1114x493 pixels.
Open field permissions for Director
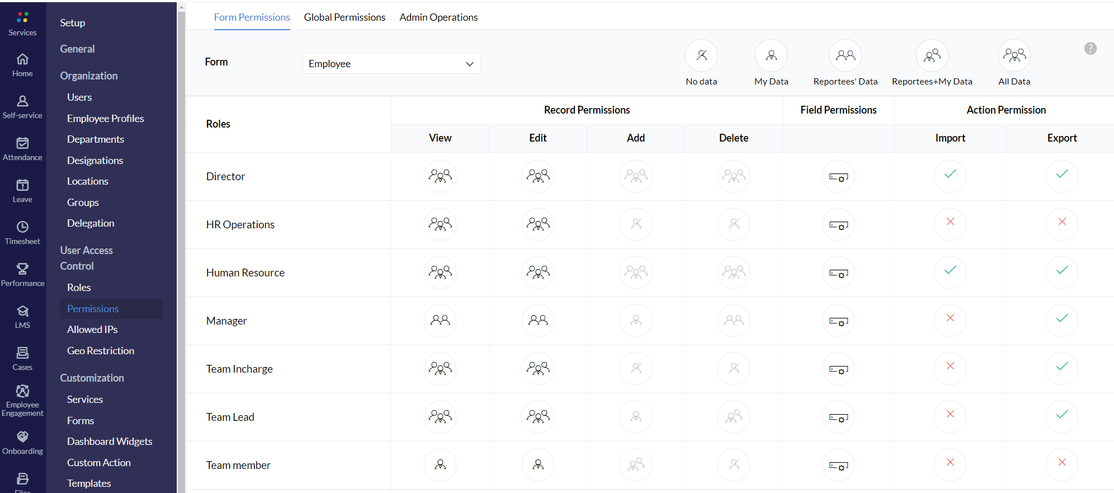[x=838, y=177]
